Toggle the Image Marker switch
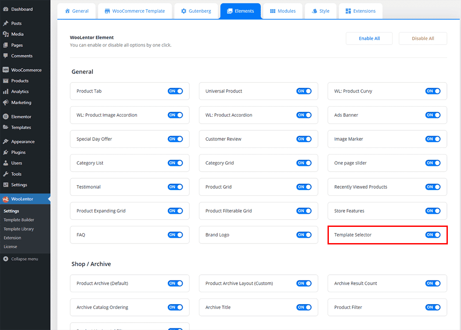The image size is (461, 330). point(433,139)
